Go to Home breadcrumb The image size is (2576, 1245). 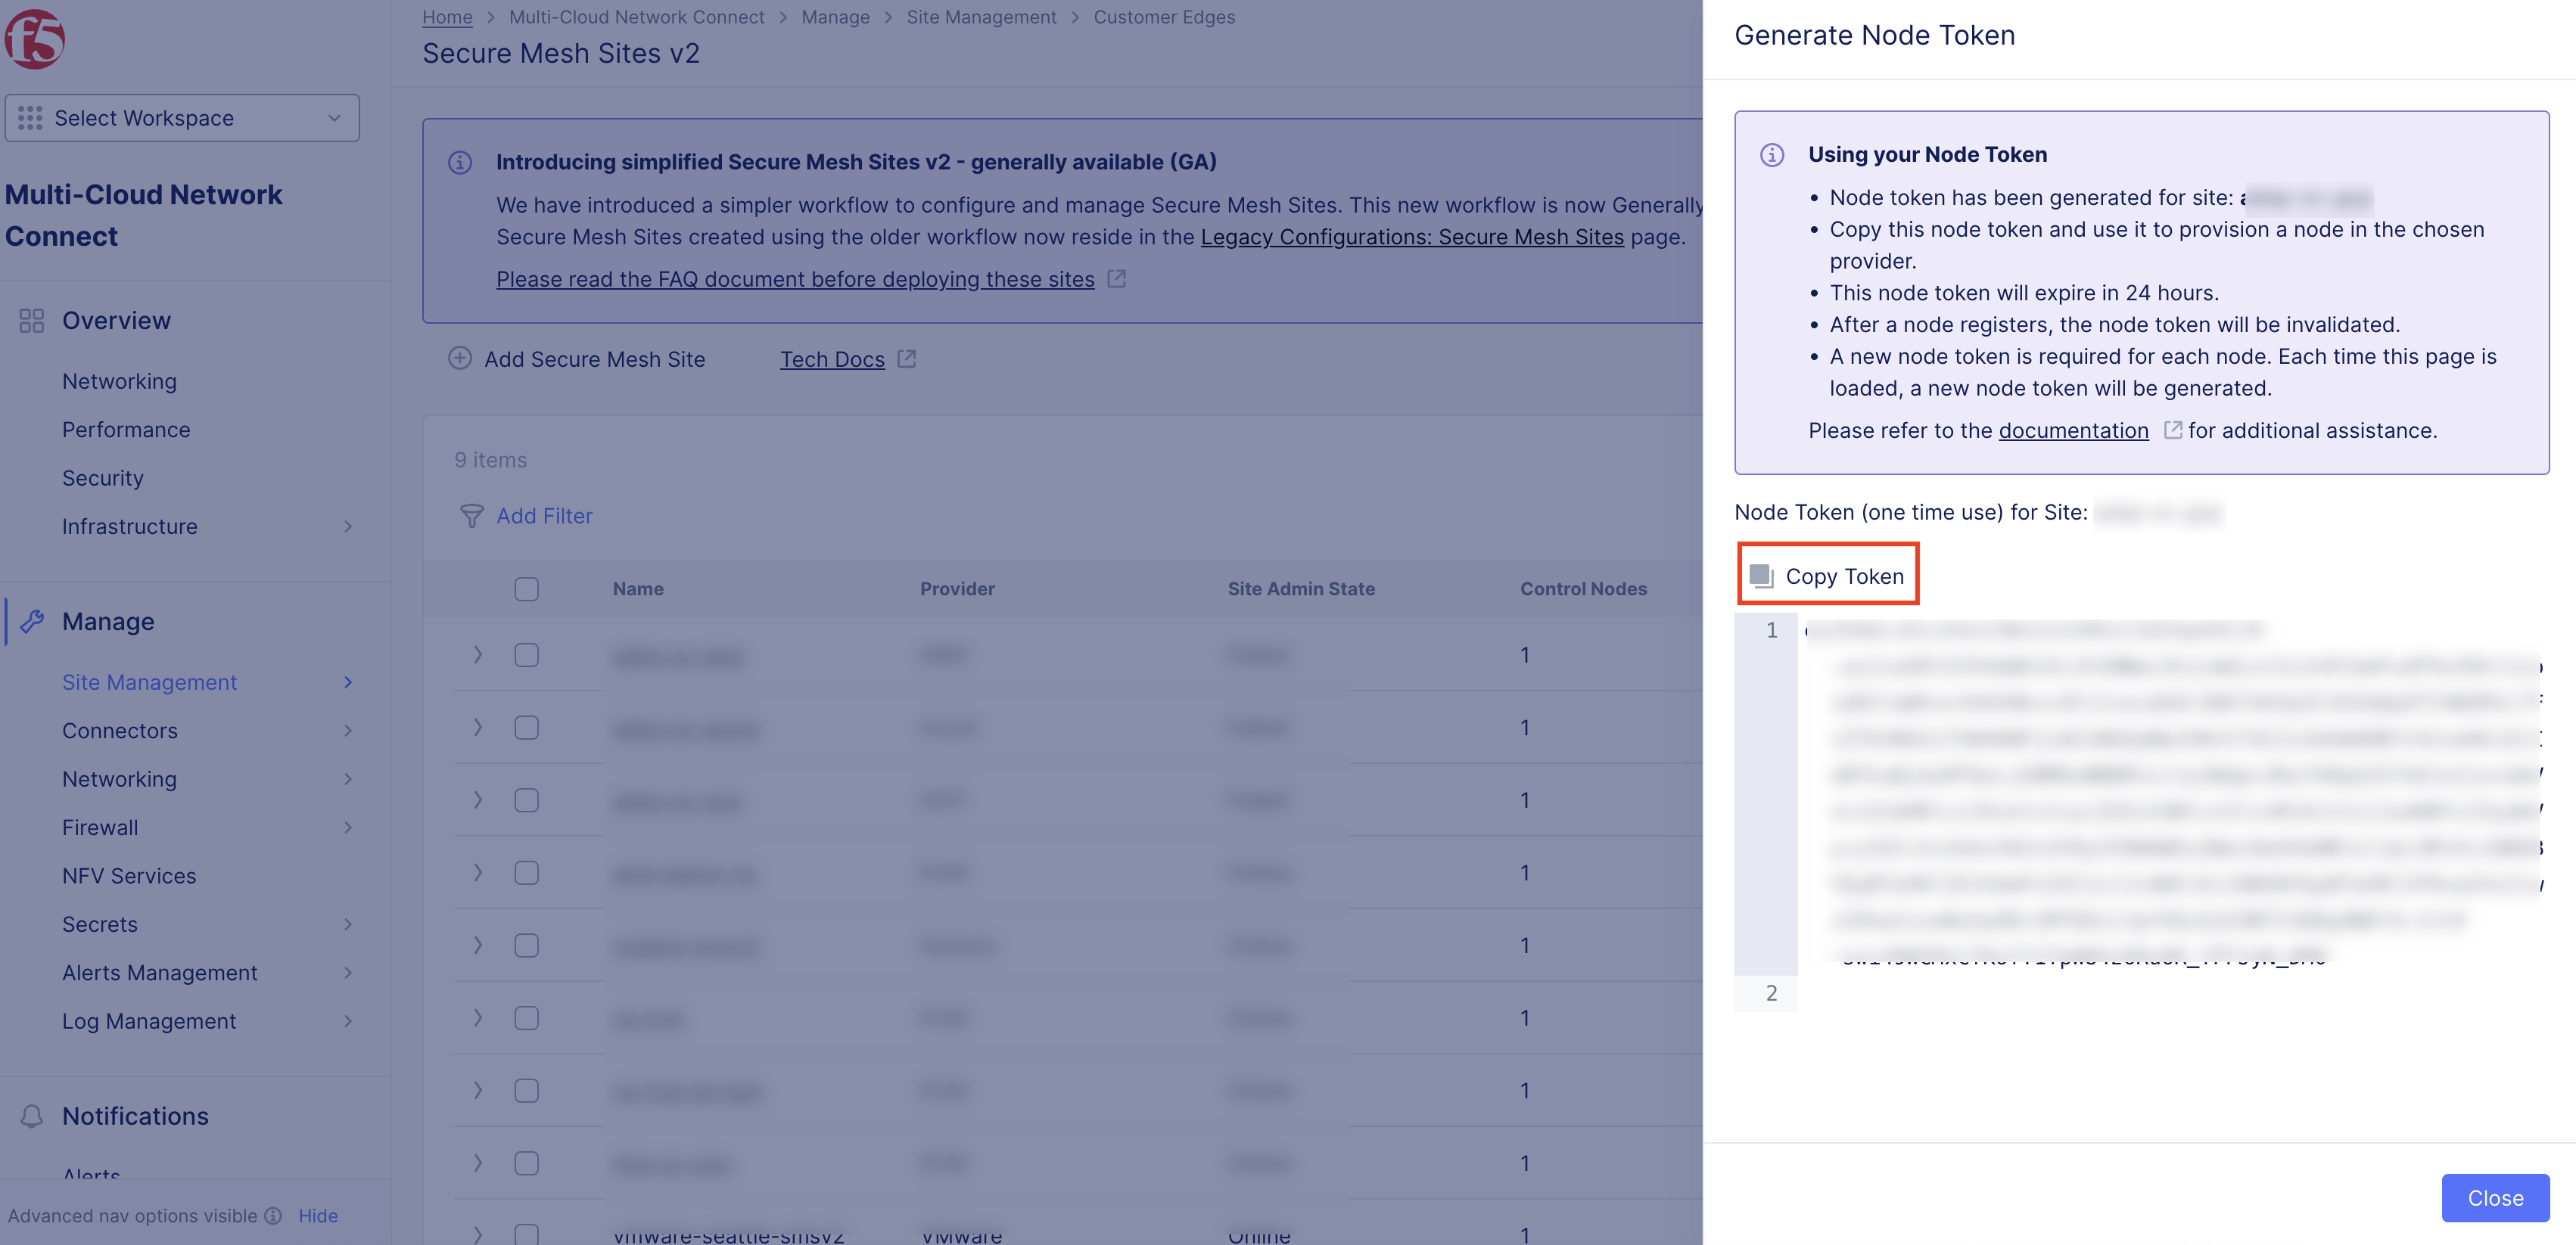(447, 17)
